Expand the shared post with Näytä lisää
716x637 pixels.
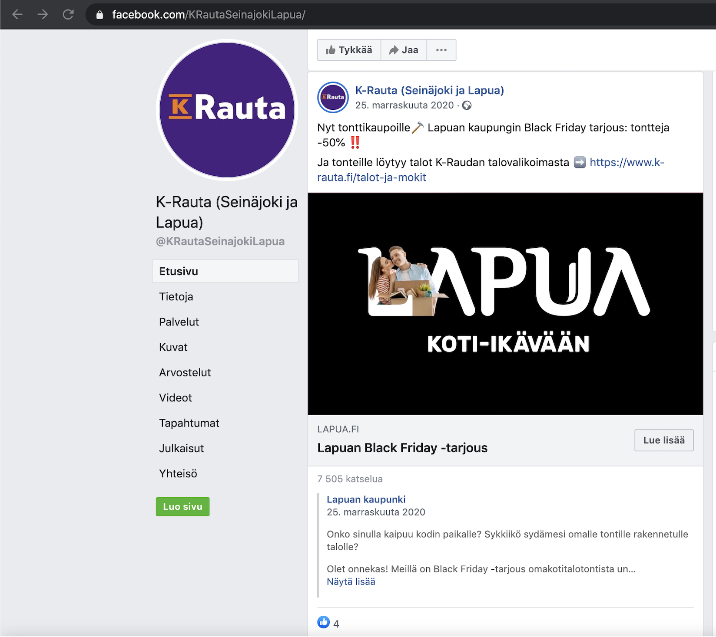coord(351,581)
